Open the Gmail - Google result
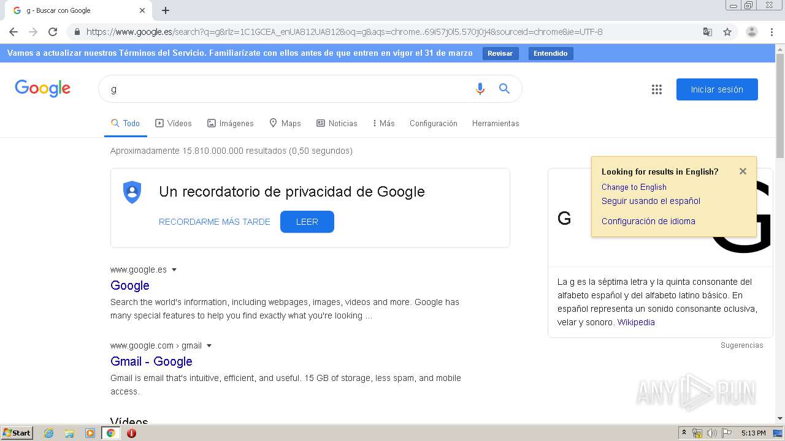Viewport: 785px width, 441px height. (151, 361)
